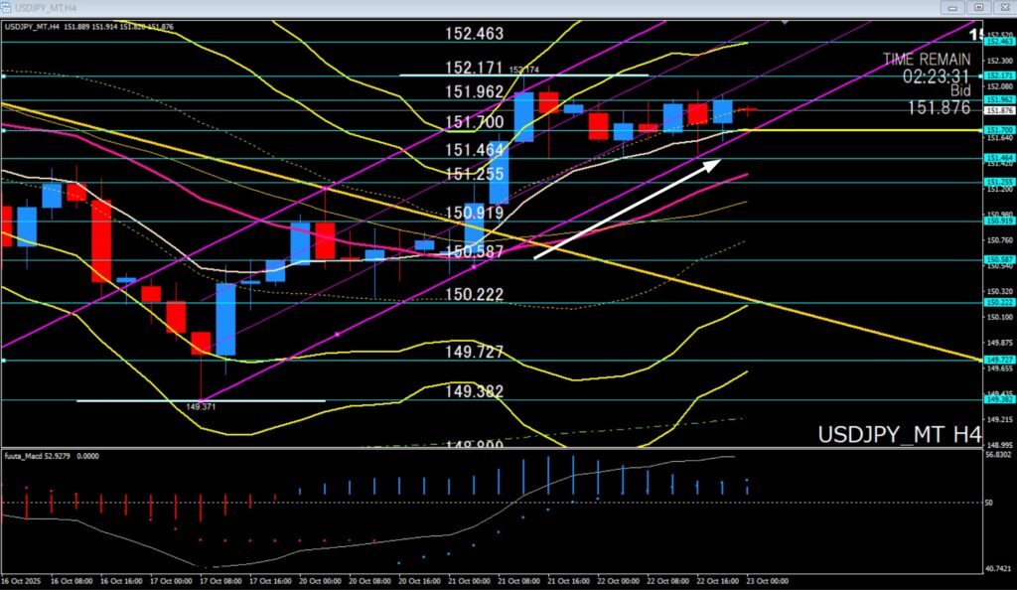The image size is (1017, 590).
Task: Select the 149.727 price tag on axis
Action: [998, 361]
